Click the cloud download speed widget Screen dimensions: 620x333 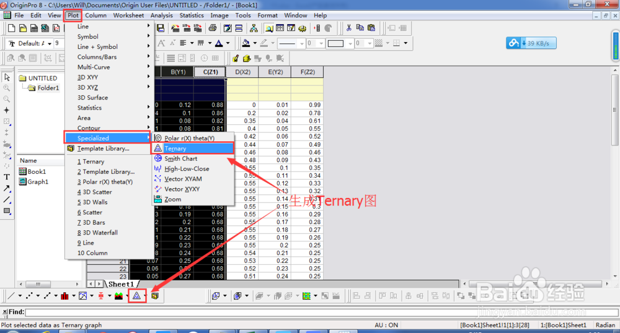coord(531,43)
